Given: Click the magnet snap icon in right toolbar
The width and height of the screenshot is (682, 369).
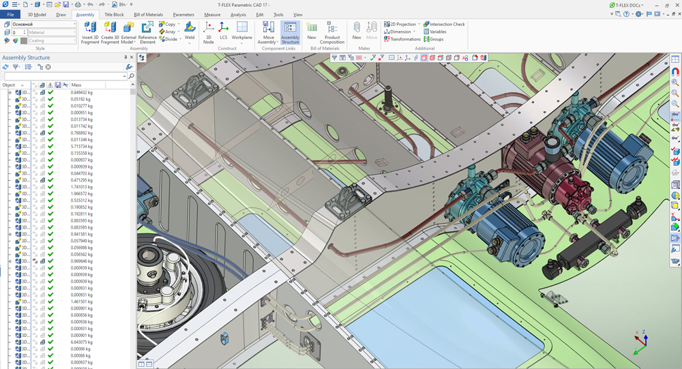Looking at the screenshot, I should click(x=675, y=72).
